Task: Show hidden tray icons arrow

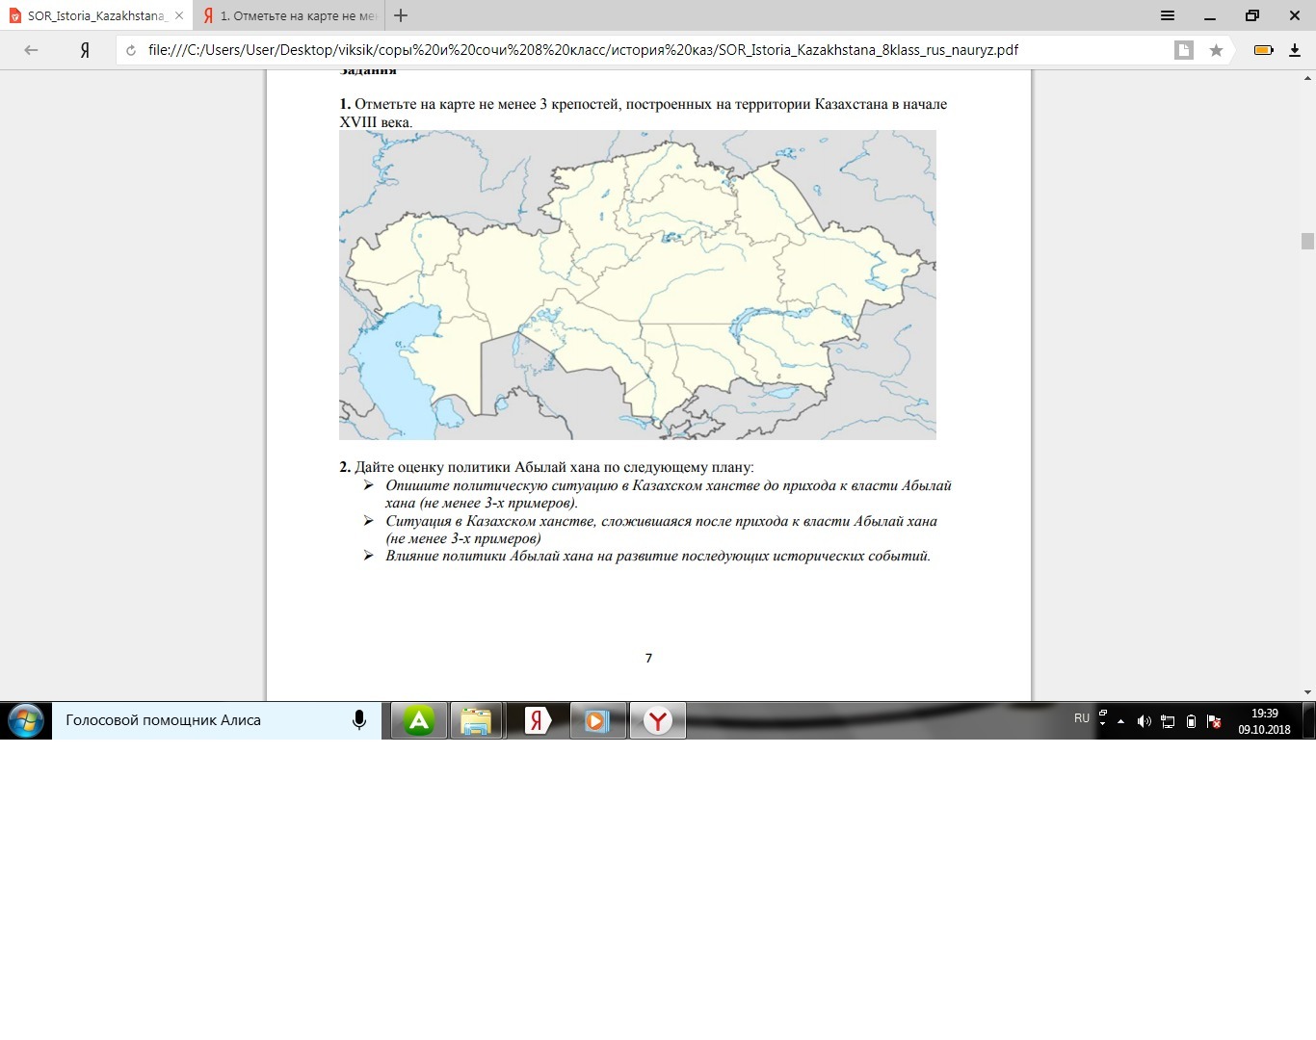Action: (1120, 721)
